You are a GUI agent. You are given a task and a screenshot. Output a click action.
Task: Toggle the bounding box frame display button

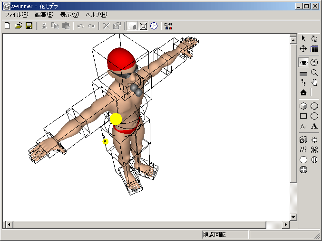coord(143,26)
